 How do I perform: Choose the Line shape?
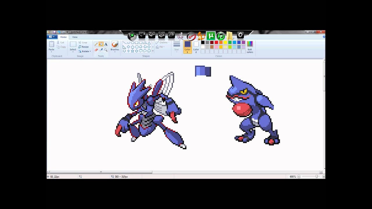click(x=124, y=43)
